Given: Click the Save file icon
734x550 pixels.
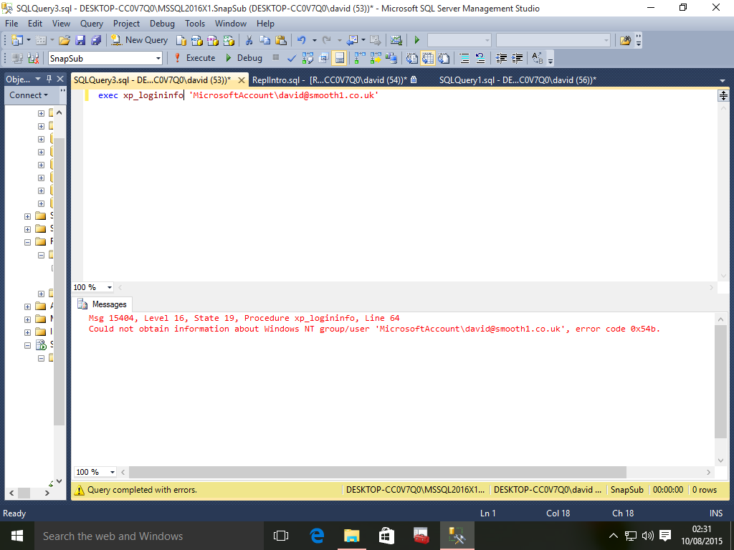Looking at the screenshot, I should click(x=80, y=40).
